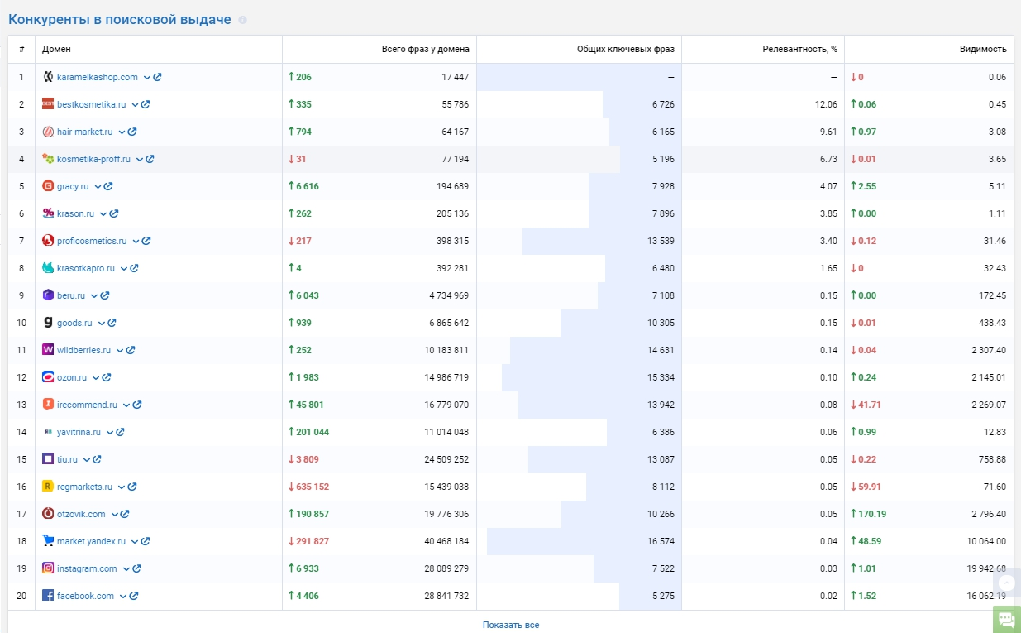Image resolution: width=1021 pixels, height=633 pixels.
Task: Open the Конкуренты в поисковой выдаче heading link
Action: pos(120,19)
